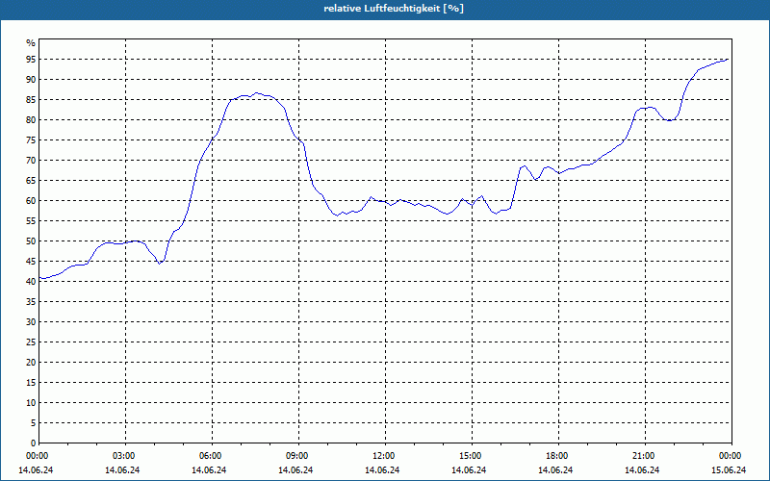Click the 50 value on the y-axis
The height and width of the screenshot is (481, 770).
point(31,241)
